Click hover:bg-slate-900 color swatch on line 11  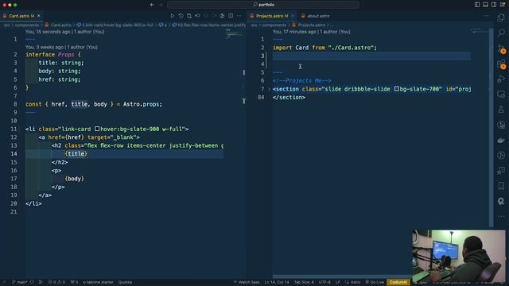pyautogui.click(x=97, y=129)
